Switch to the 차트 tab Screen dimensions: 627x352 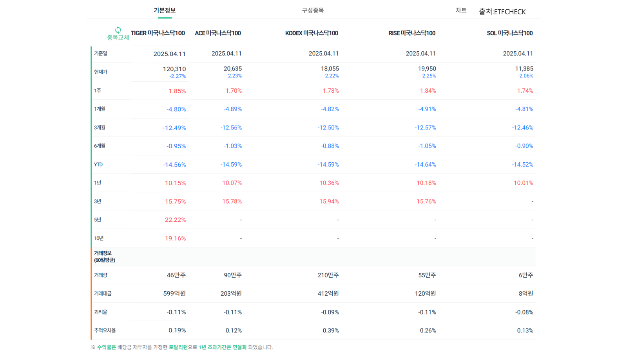(461, 11)
